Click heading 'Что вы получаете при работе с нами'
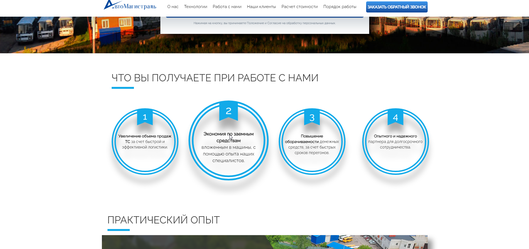Image resolution: width=529 pixels, height=249 pixels. point(215,78)
